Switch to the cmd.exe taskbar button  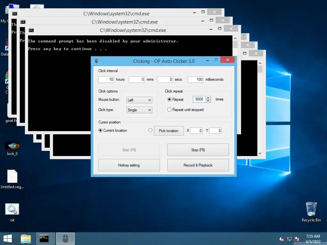44,239
